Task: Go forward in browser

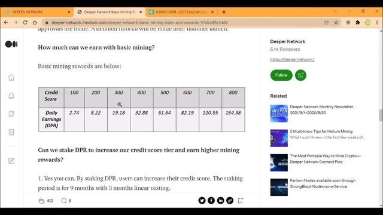Action: 16,23
